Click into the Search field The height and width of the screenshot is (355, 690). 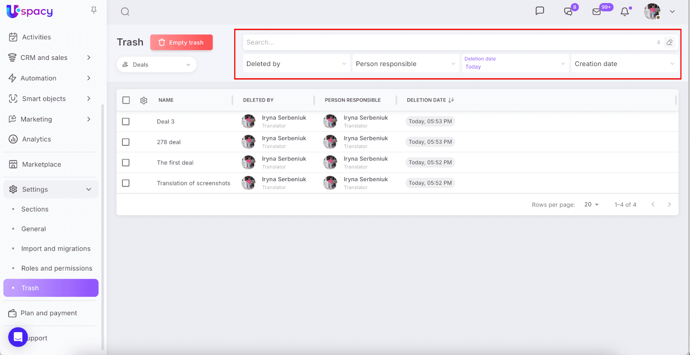448,42
